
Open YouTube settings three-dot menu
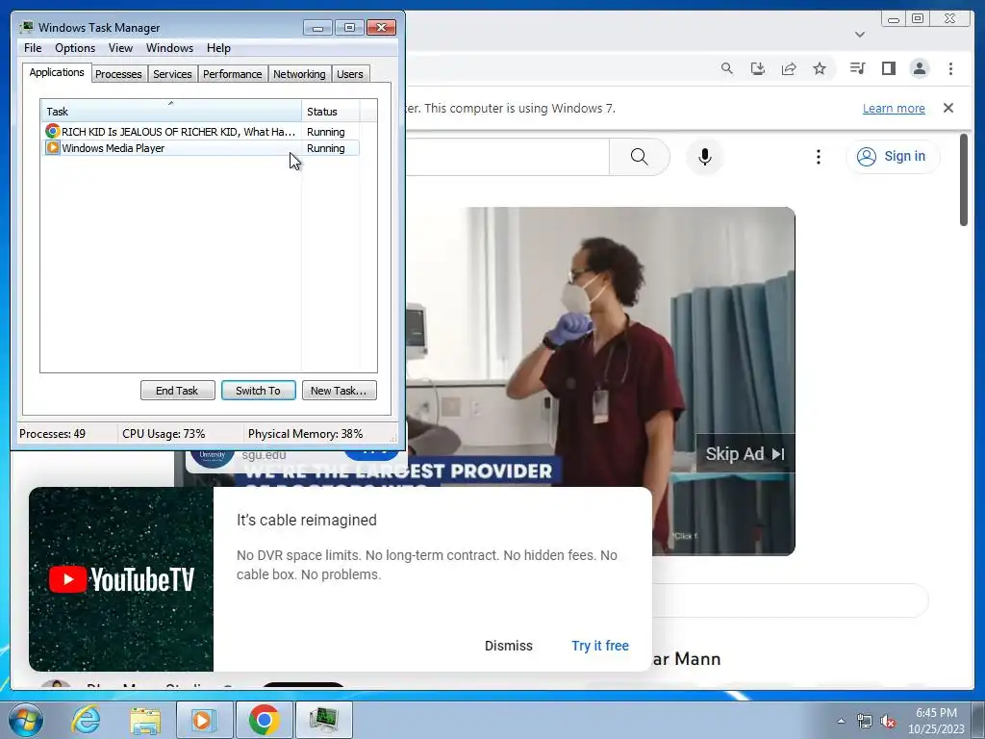[818, 157]
